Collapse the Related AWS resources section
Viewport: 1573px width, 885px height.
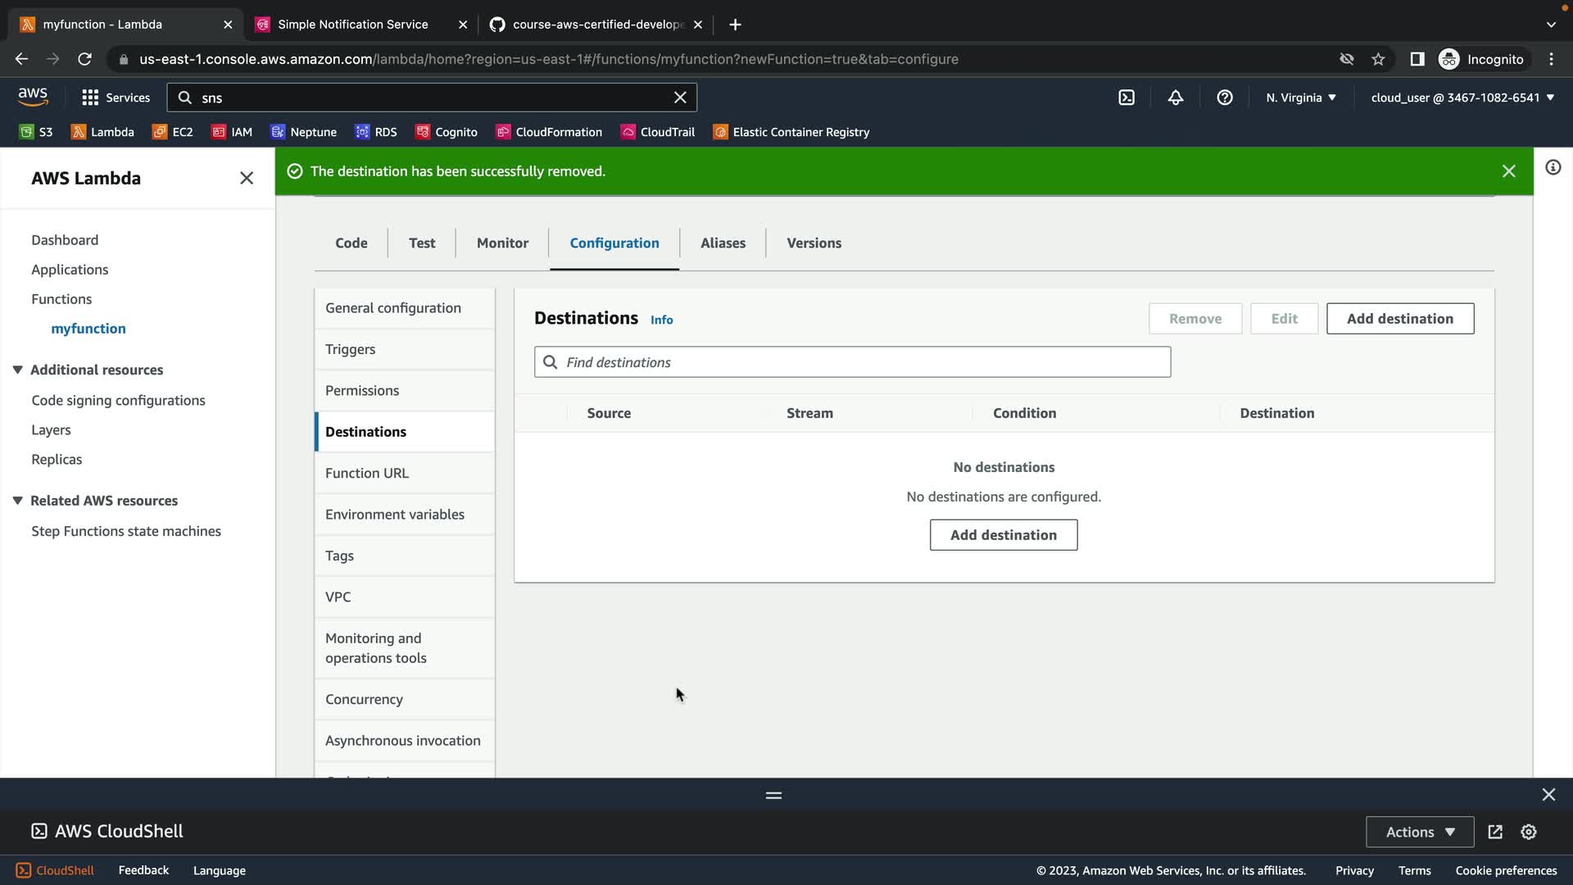tap(17, 501)
